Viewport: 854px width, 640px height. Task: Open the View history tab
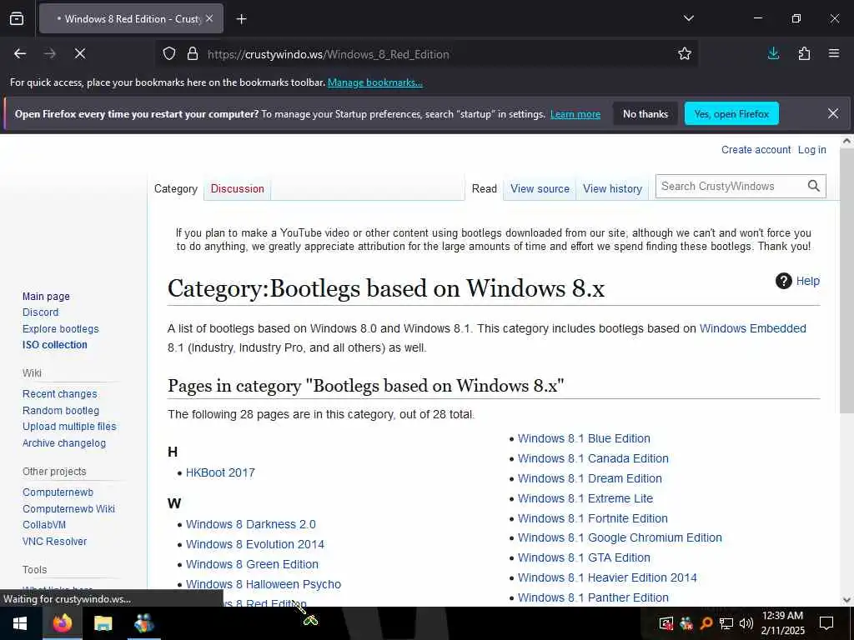click(x=612, y=189)
